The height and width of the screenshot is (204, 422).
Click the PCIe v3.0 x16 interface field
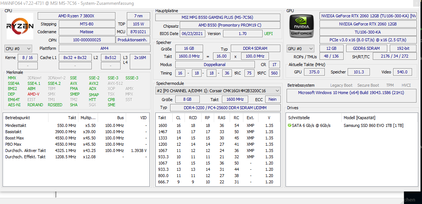(368, 40)
